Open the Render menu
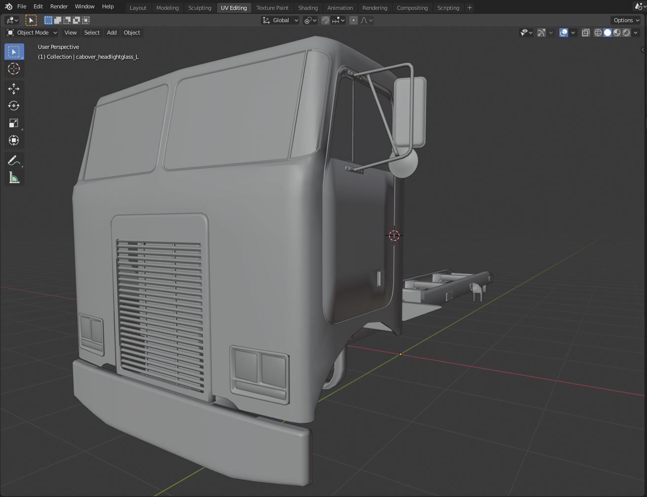Viewport: 647px width, 497px height. (x=59, y=6)
